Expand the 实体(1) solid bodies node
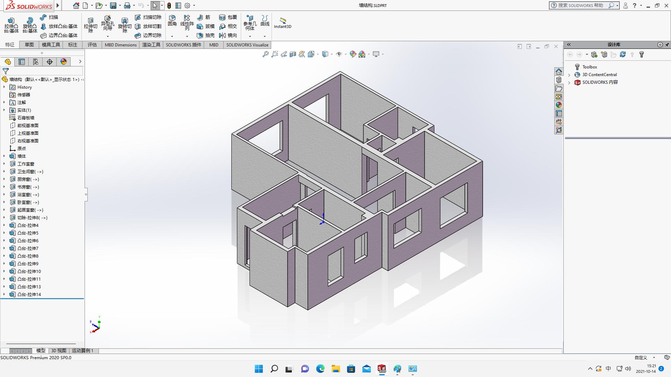 coord(4,110)
